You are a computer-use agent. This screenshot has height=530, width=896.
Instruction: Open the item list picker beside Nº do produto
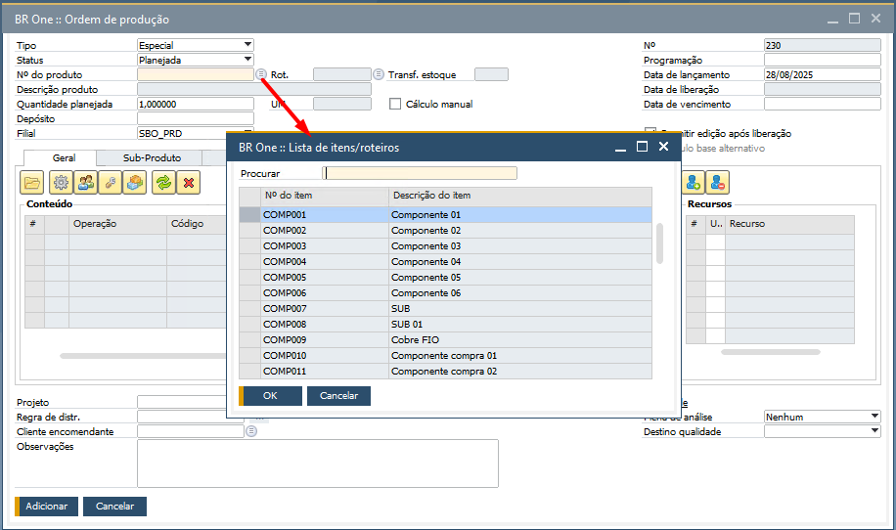pyautogui.click(x=261, y=74)
